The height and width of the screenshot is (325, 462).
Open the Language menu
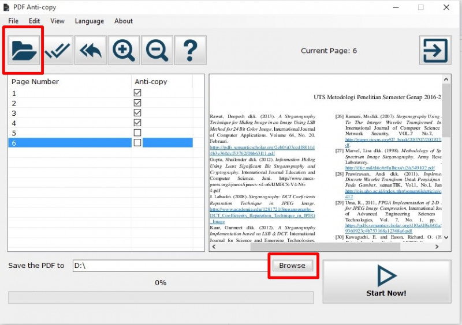pyautogui.click(x=89, y=21)
